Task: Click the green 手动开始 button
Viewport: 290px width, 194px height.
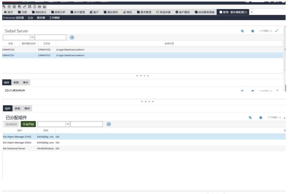Action: [x=28, y=124]
